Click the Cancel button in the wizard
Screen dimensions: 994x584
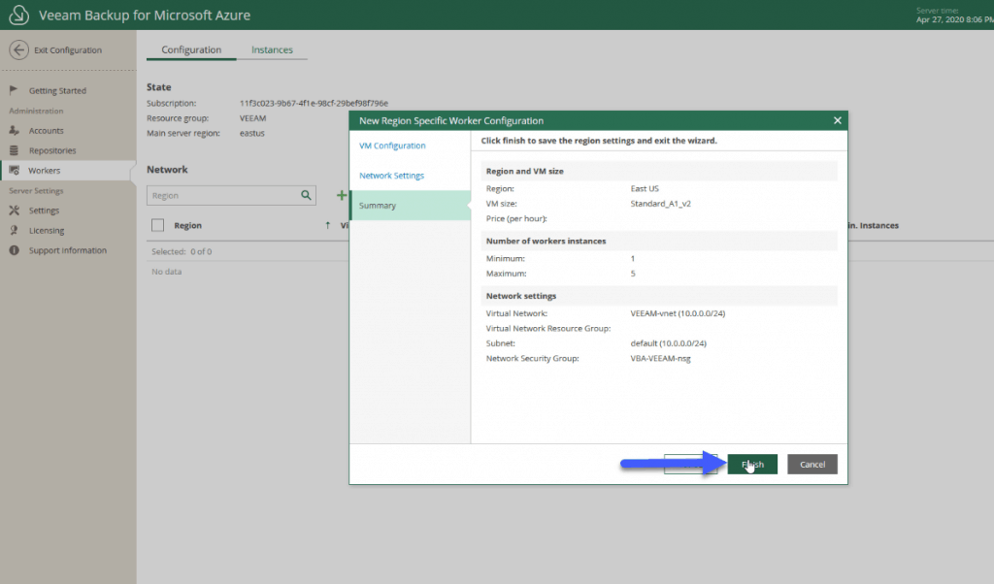coord(812,464)
